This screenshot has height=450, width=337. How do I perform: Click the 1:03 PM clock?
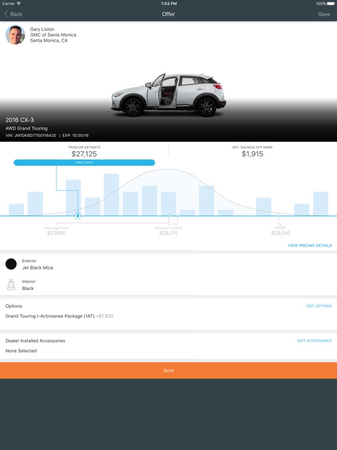168,4
